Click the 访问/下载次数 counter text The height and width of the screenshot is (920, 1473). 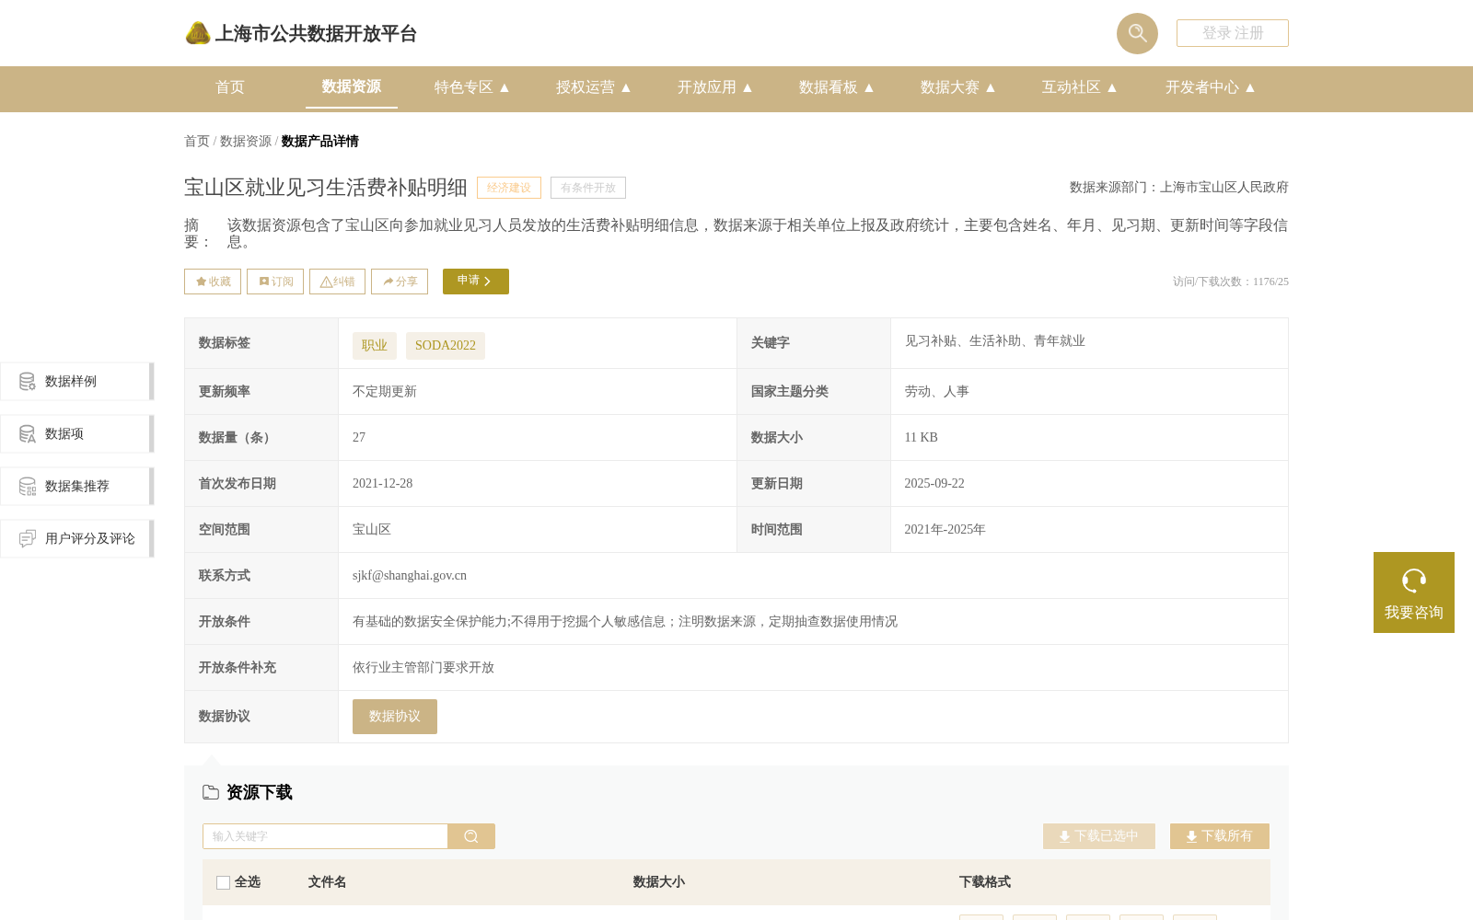(1231, 282)
